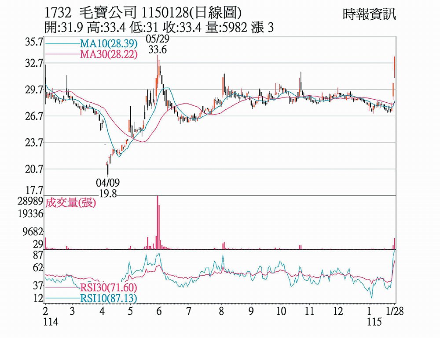The image size is (440, 338).
Task: Click the 35.7 price axis label
Action: [x=34, y=43]
